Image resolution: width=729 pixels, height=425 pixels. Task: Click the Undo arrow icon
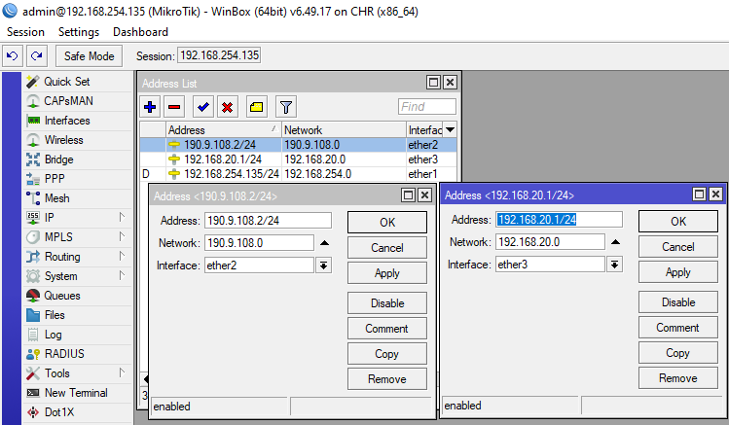(x=12, y=56)
